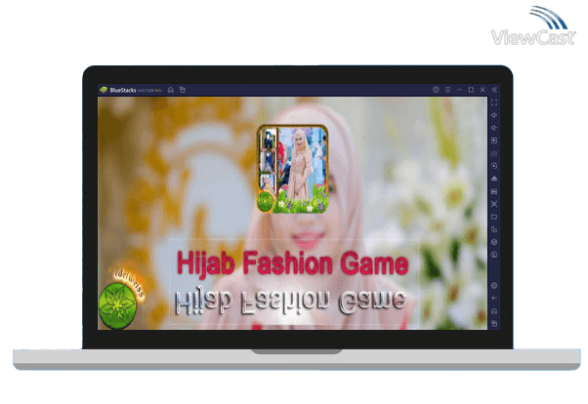
Task: Click the sync/record circular play icon
Action: click(494, 166)
